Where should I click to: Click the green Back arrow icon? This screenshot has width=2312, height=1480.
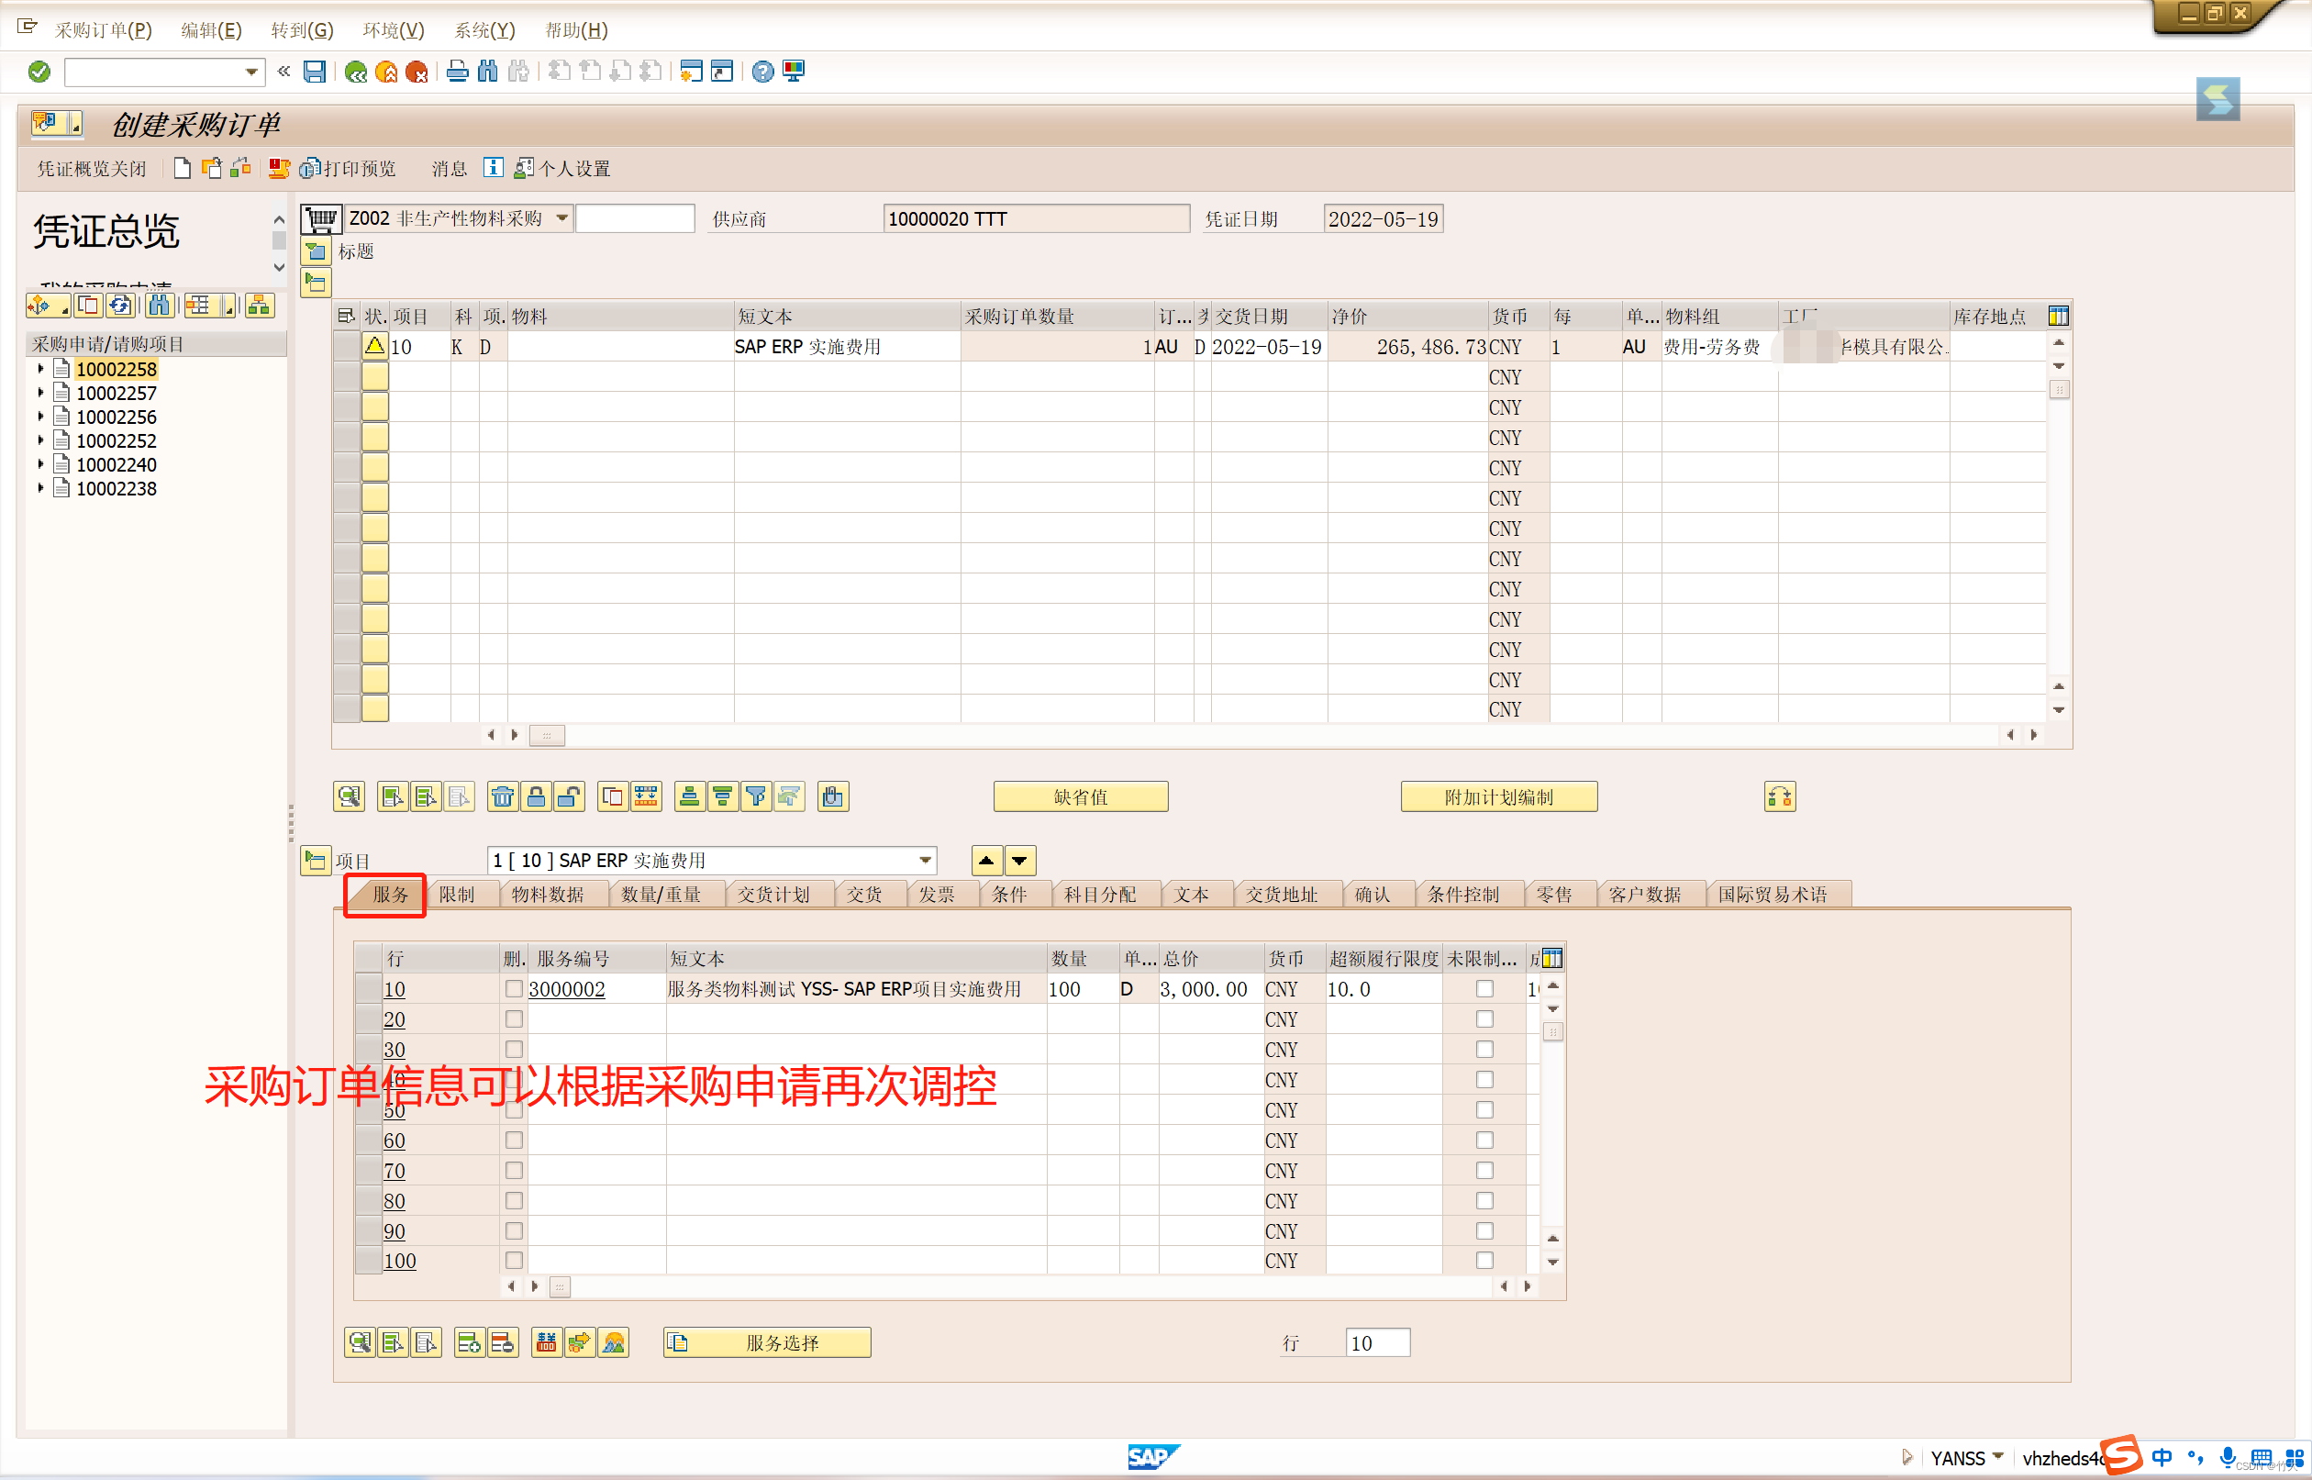coord(356,72)
